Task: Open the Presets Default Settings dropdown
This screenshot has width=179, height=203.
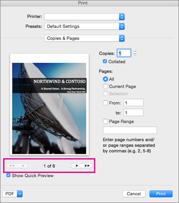Action: pyautogui.click(x=85, y=26)
